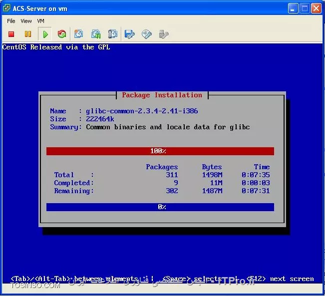Viewport: 325px width, 296px height.
Task: Open the File menu
Action: tap(11, 21)
